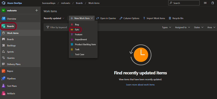Click the plus icon next to mshowto

coord(37,10)
